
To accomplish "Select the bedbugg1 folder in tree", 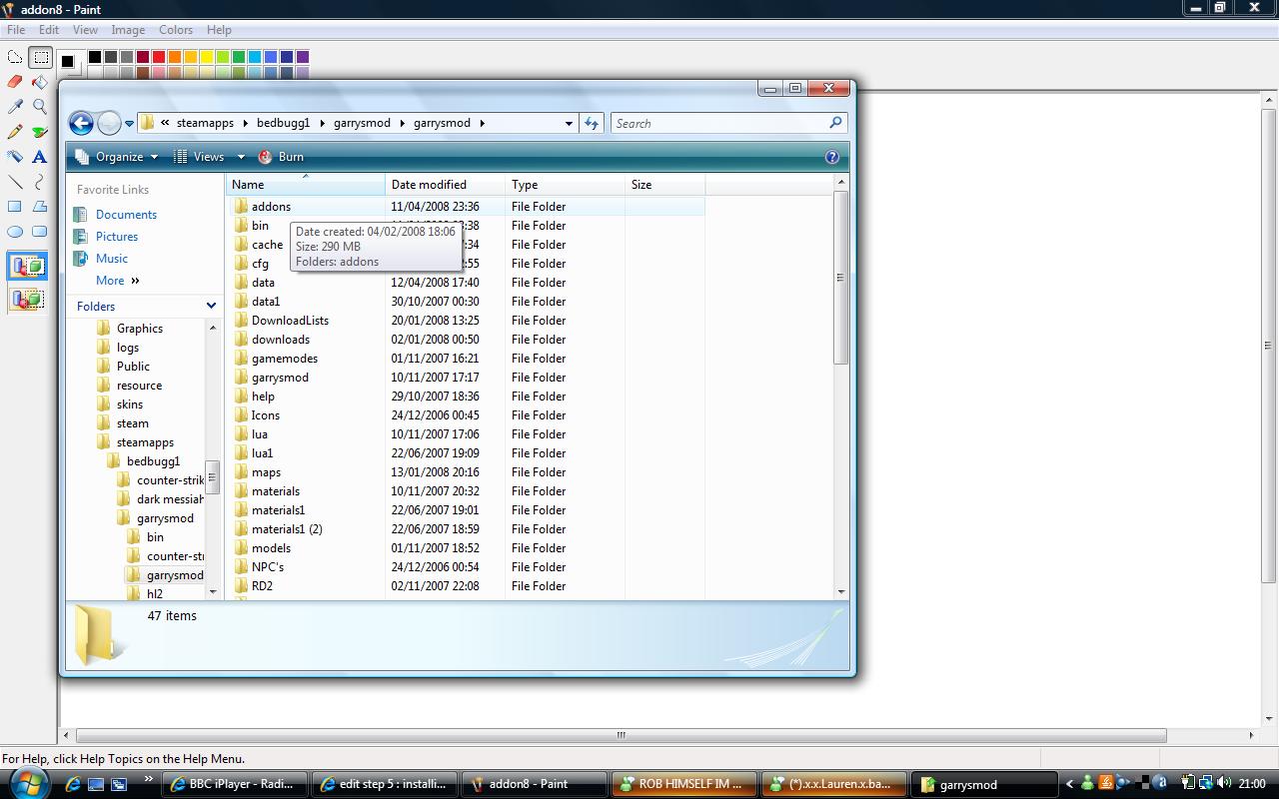I will click(x=153, y=461).
